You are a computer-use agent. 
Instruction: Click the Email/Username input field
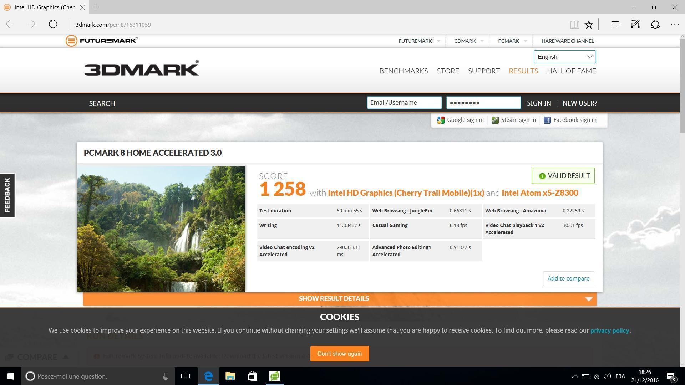coord(404,103)
